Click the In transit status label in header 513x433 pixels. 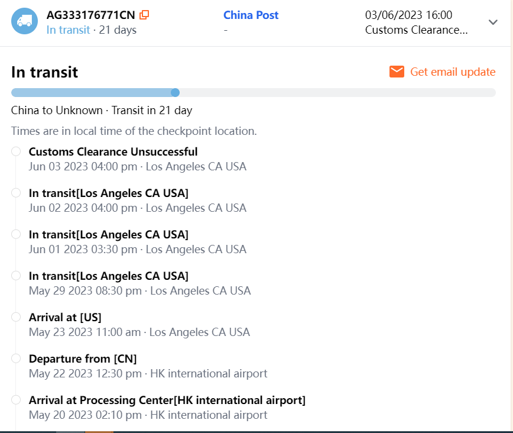69,30
